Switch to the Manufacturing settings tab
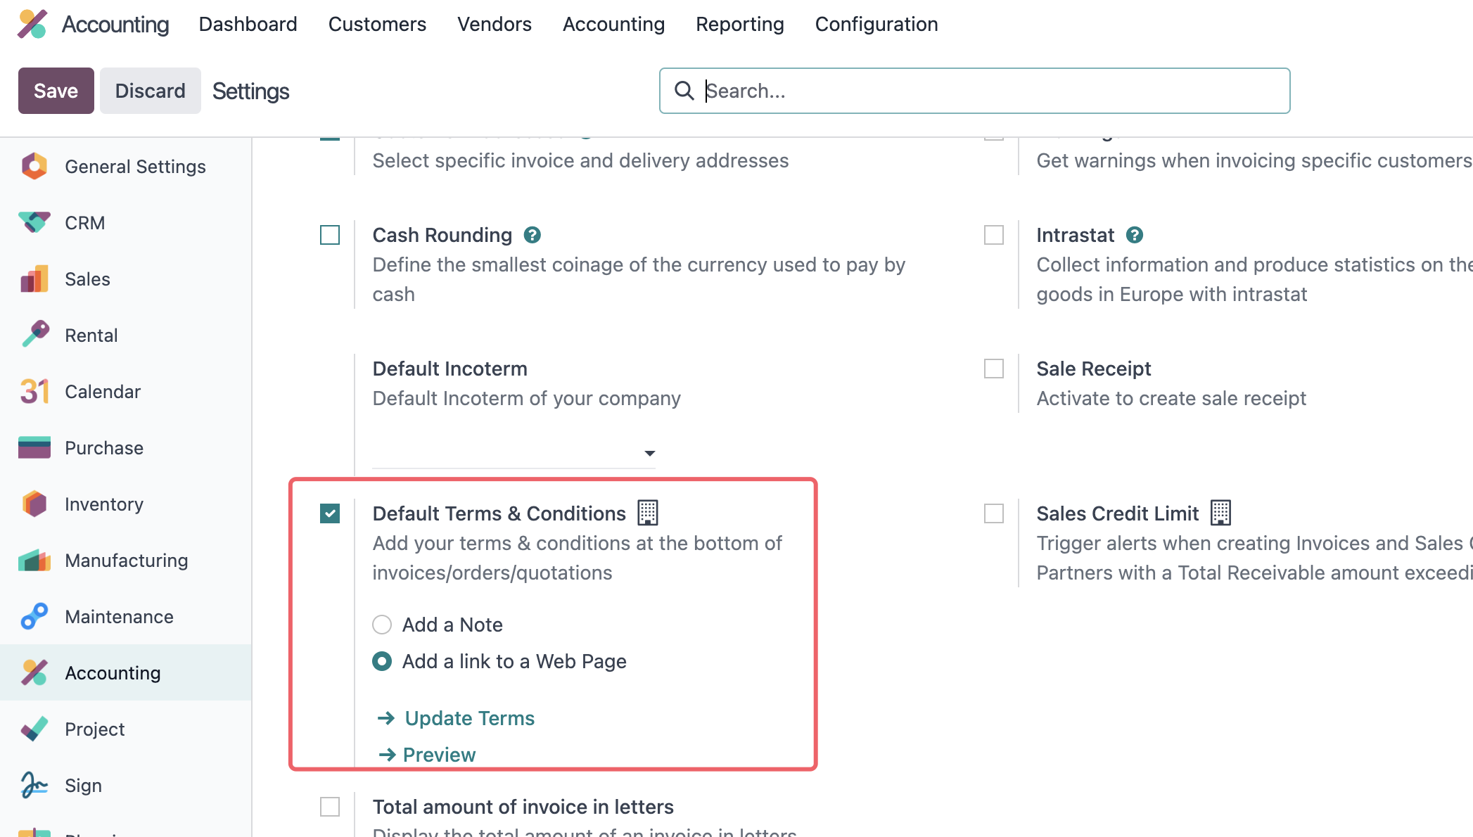The image size is (1473, 837). click(126, 561)
